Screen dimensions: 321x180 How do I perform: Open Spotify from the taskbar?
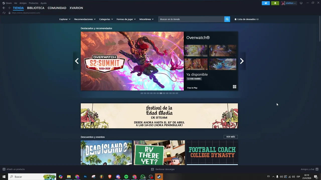[126, 177]
